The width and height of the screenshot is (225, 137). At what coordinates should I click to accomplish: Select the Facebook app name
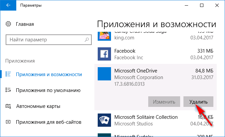point(125,51)
